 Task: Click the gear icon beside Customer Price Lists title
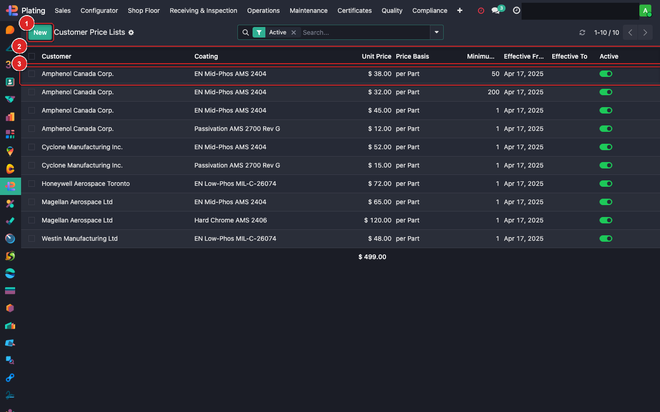[x=131, y=33]
